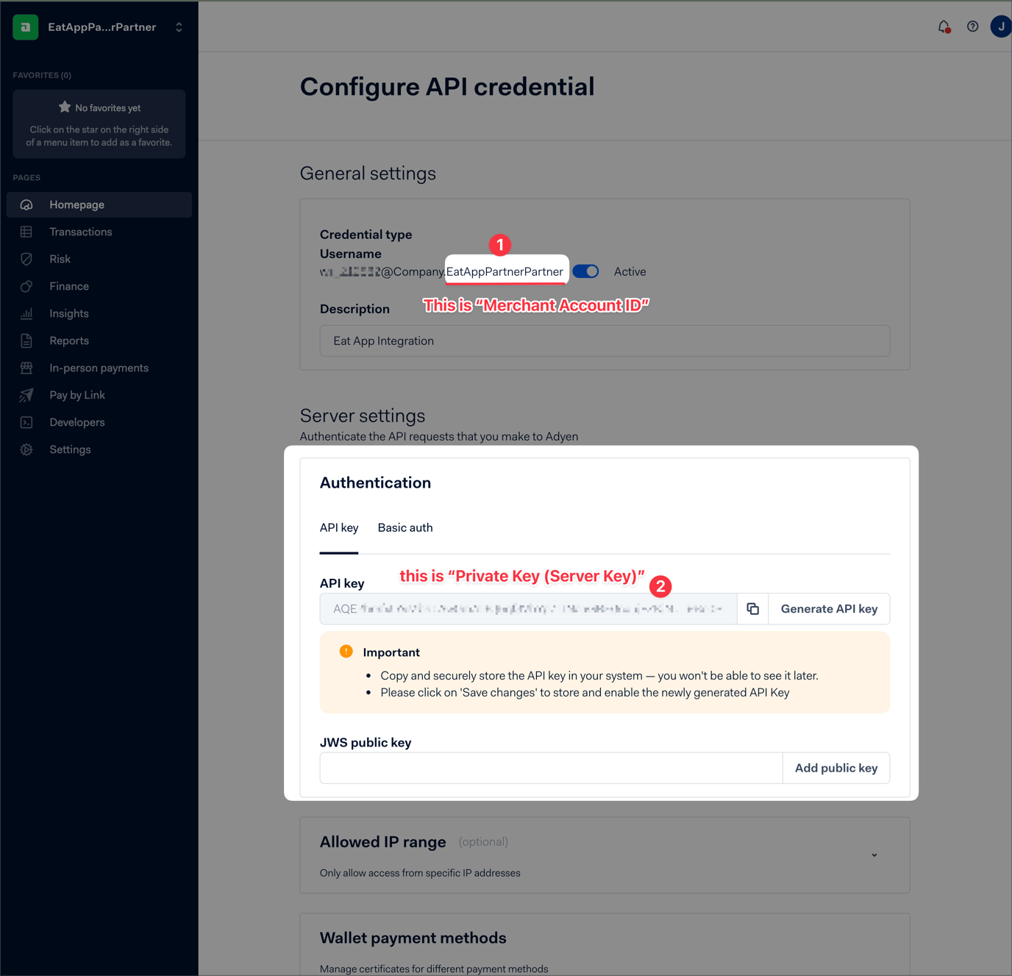Collapse the sidebar account selector chevron
The height and width of the screenshot is (976, 1012).
pos(179,26)
